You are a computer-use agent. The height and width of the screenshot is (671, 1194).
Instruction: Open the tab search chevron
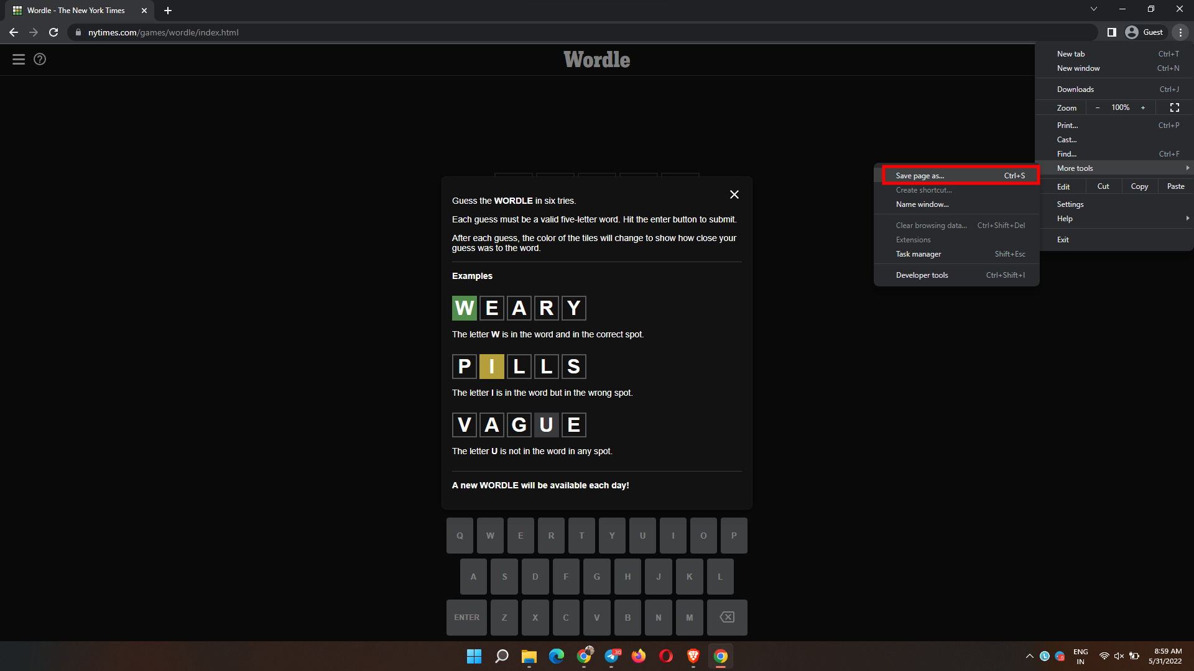click(x=1094, y=9)
